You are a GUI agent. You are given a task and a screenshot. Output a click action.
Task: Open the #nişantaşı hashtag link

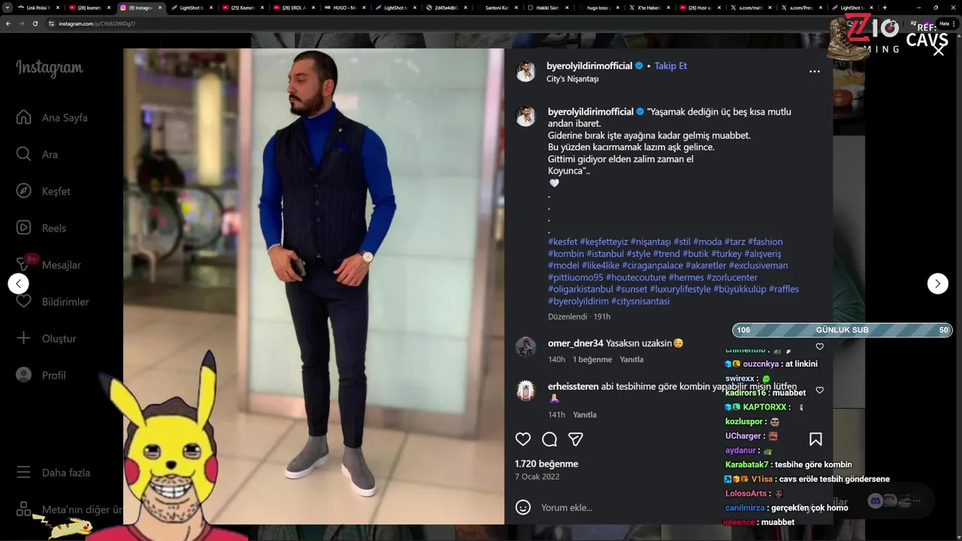(650, 242)
